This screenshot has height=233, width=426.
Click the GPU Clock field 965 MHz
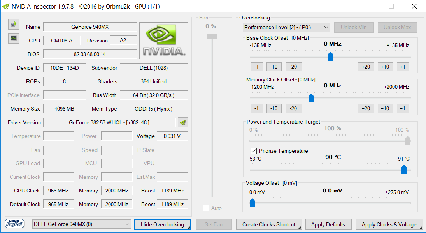pos(58,191)
